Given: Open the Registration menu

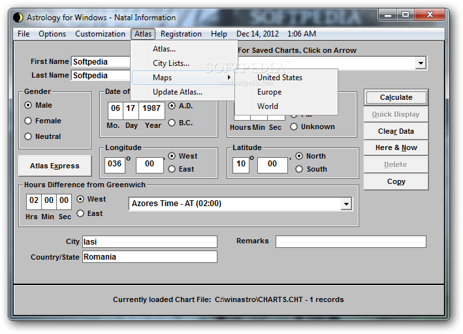Looking at the screenshot, I should pyautogui.click(x=181, y=34).
